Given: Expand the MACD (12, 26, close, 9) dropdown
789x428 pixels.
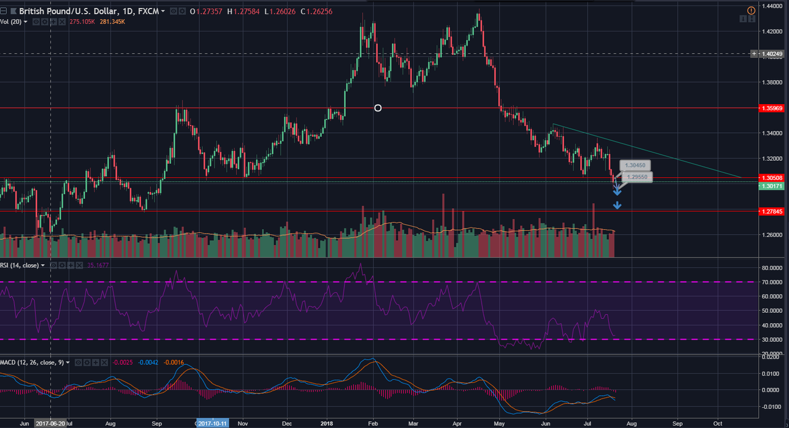Looking at the screenshot, I should pos(68,363).
